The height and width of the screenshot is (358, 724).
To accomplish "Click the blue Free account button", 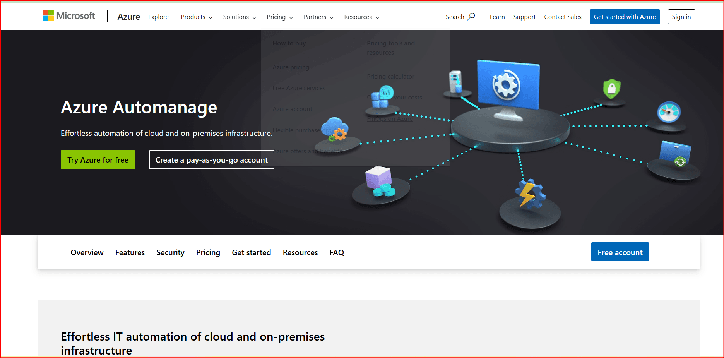I will pos(620,252).
